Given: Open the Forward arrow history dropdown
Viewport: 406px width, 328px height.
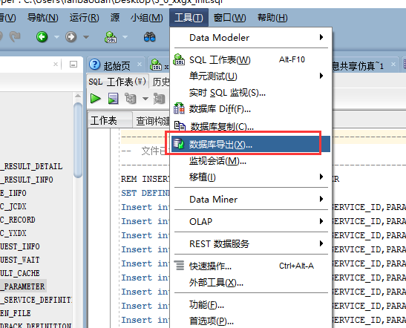Looking at the screenshot, I should 86,37.
